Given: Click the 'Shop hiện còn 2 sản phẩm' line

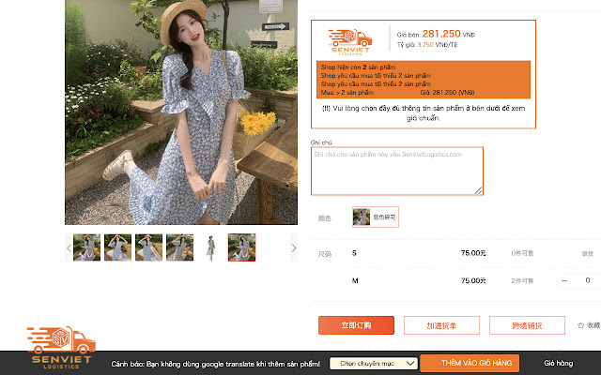Looking at the screenshot, I should click(358, 67).
